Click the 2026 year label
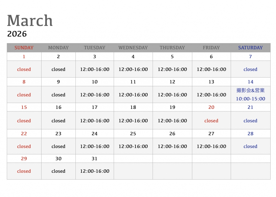 coord(17,34)
